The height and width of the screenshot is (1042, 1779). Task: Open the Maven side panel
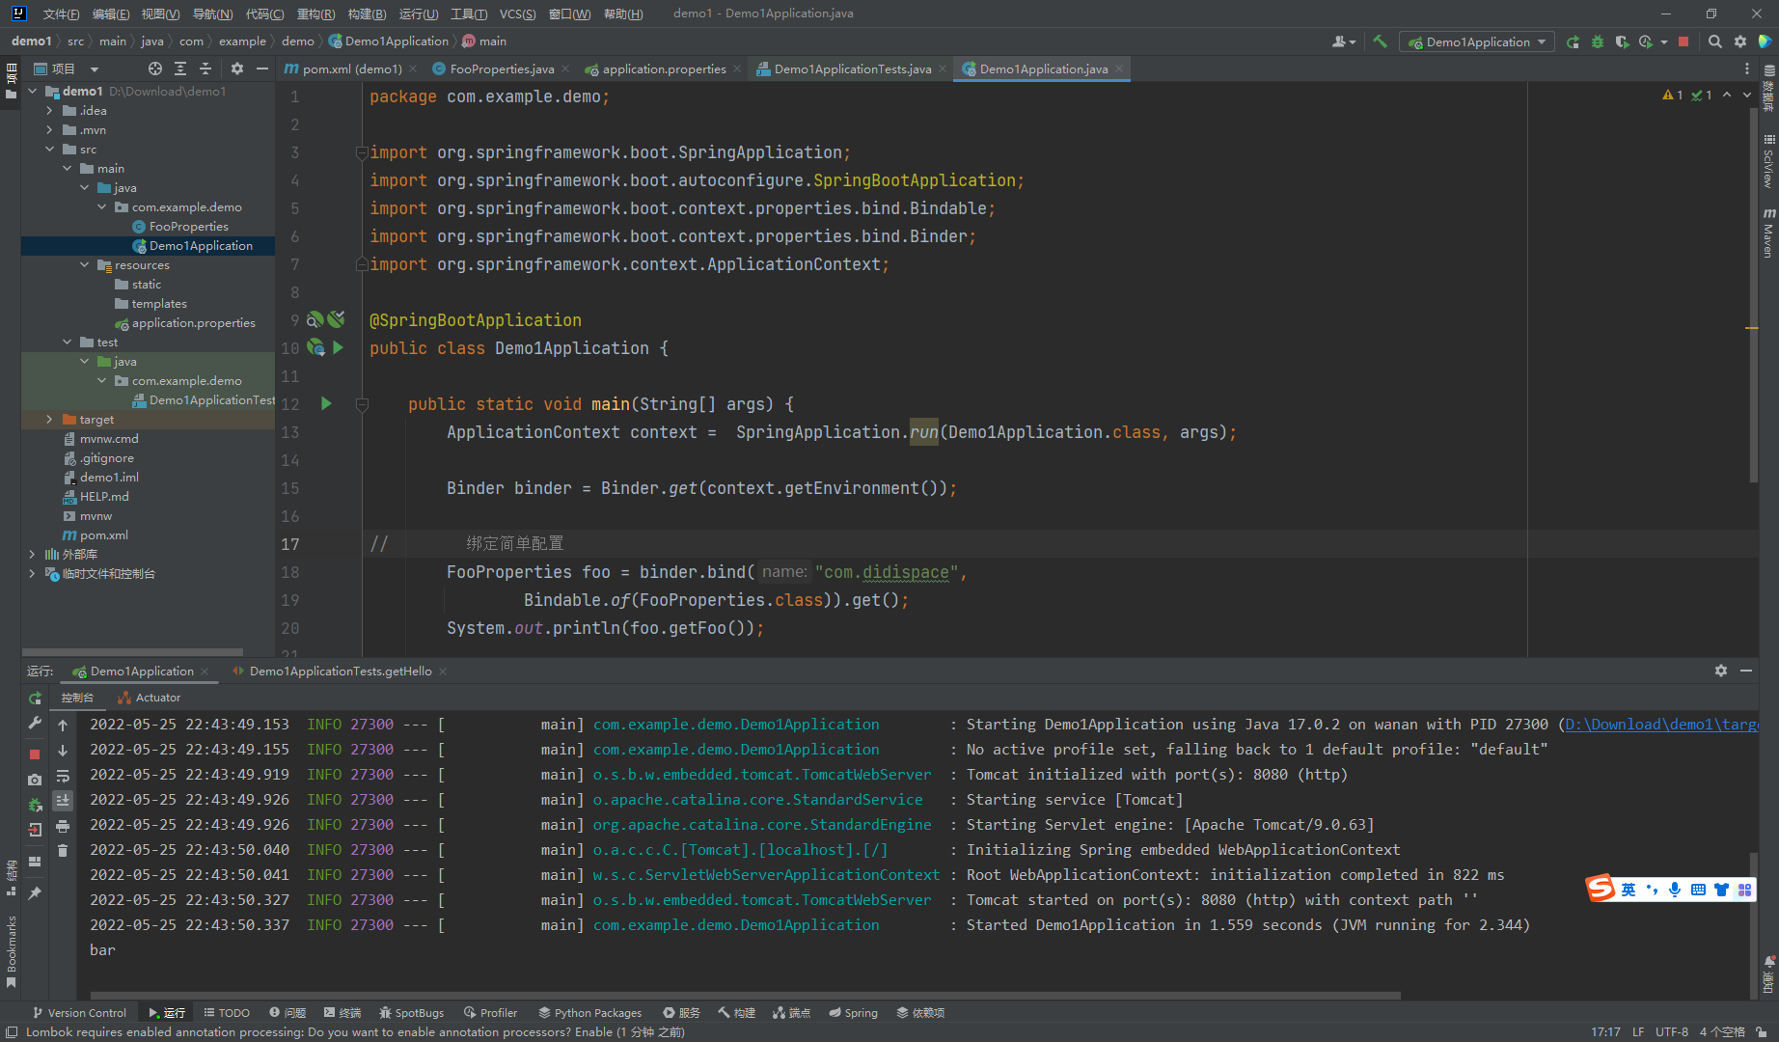[x=1768, y=233]
